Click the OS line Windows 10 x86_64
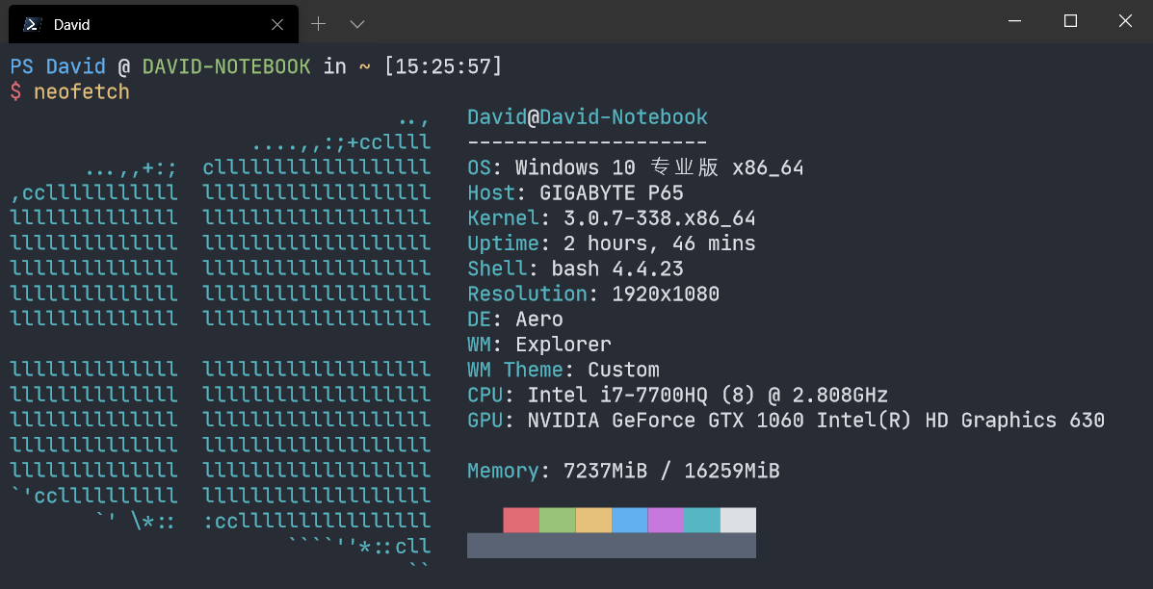This screenshot has height=589, width=1153. [636, 167]
